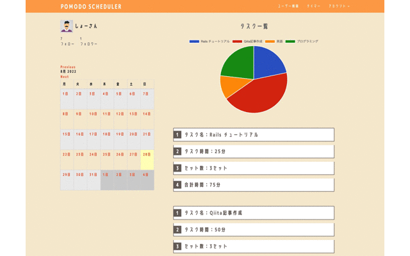Expand the アカウント dropdown menu
410x256 pixels.
(339, 6)
